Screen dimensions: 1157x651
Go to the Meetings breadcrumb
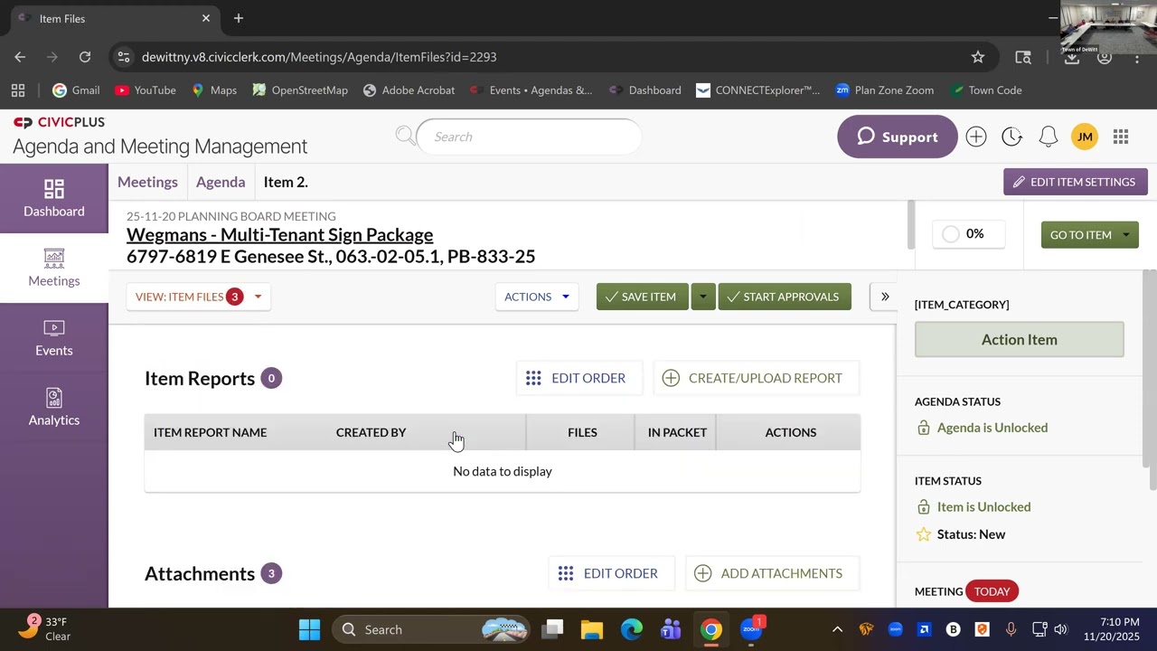tap(147, 182)
